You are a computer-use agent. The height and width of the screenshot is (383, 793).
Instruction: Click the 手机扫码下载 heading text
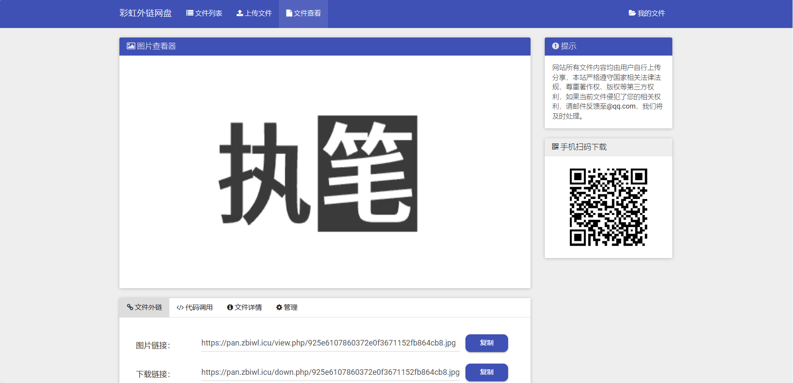pyautogui.click(x=584, y=147)
